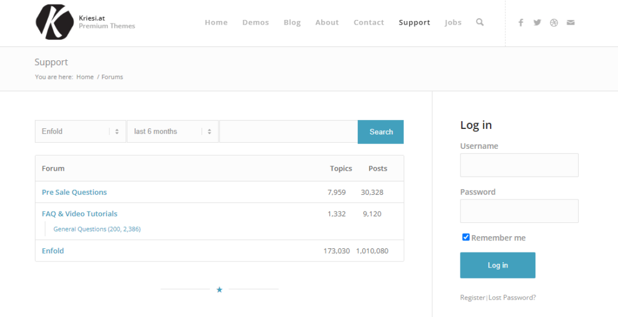This screenshot has height=317, width=618.
Task: Click the 9,120 posts value
Action: pyautogui.click(x=372, y=214)
